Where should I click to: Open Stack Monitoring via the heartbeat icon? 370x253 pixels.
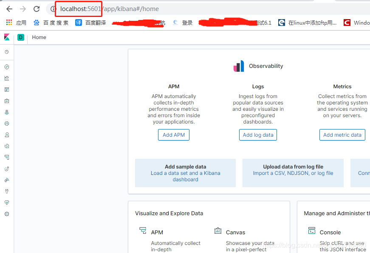tap(6, 202)
